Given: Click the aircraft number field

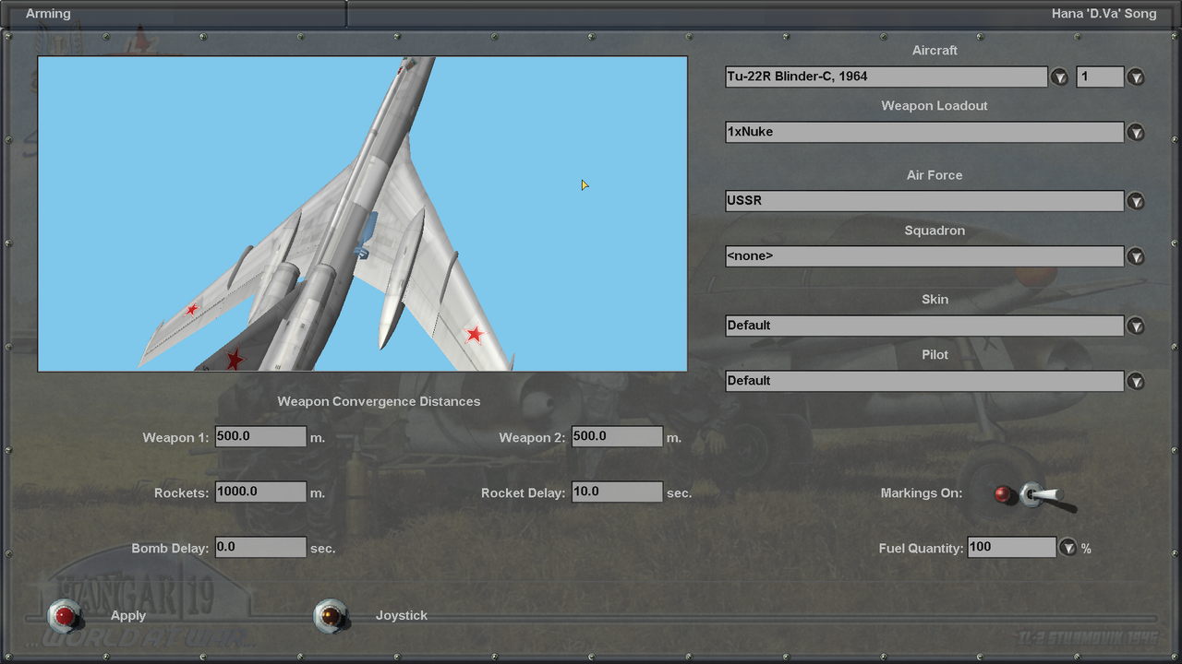Looking at the screenshot, I should coord(1100,77).
